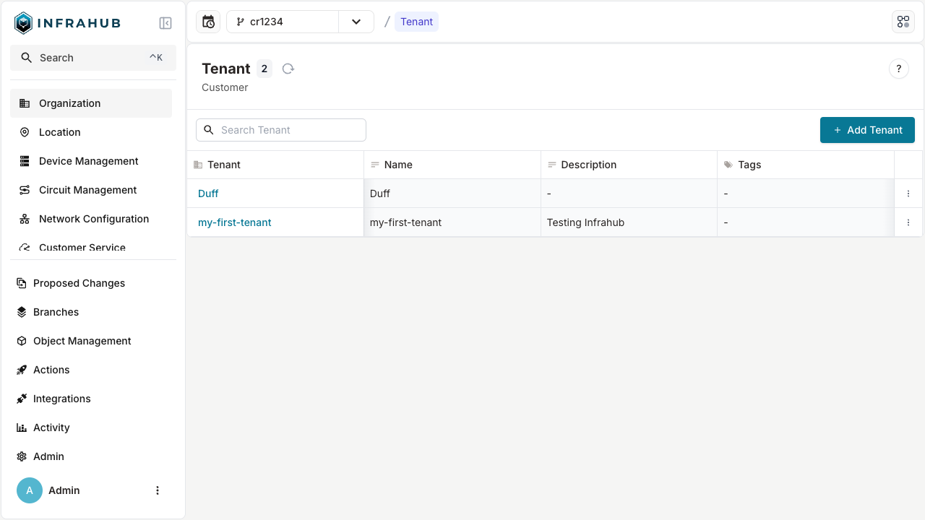Screen dimensions: 925x520
Task: Expand the Device Management menu
Action: pos(88,161)
